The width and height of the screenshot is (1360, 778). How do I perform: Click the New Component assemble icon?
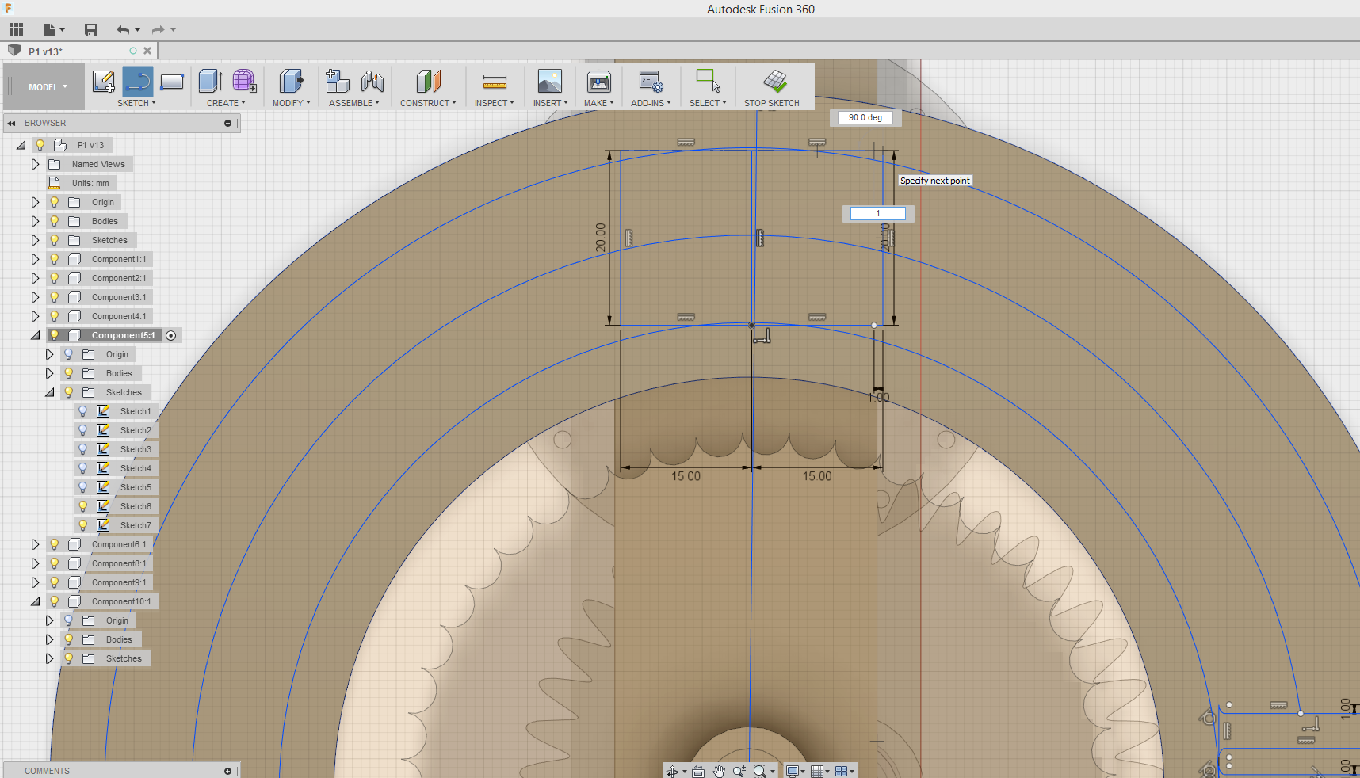coord(338,82)
